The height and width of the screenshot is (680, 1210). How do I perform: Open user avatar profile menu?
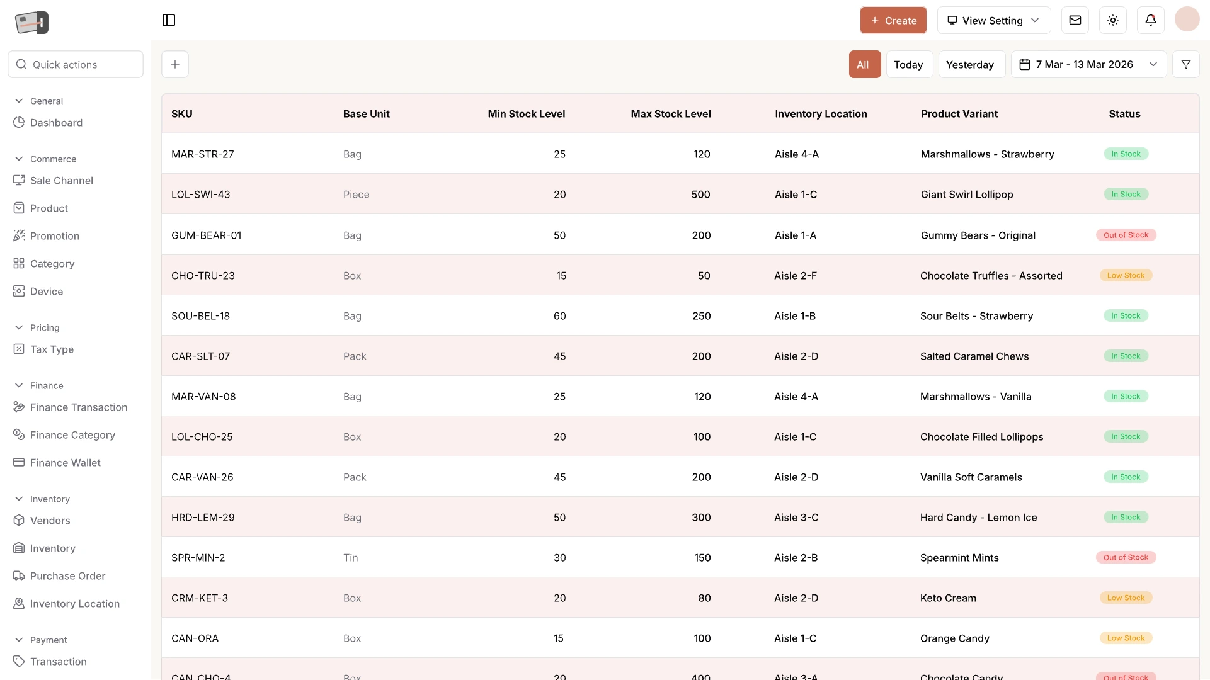pyautogui.click(x=1187, y=20)
